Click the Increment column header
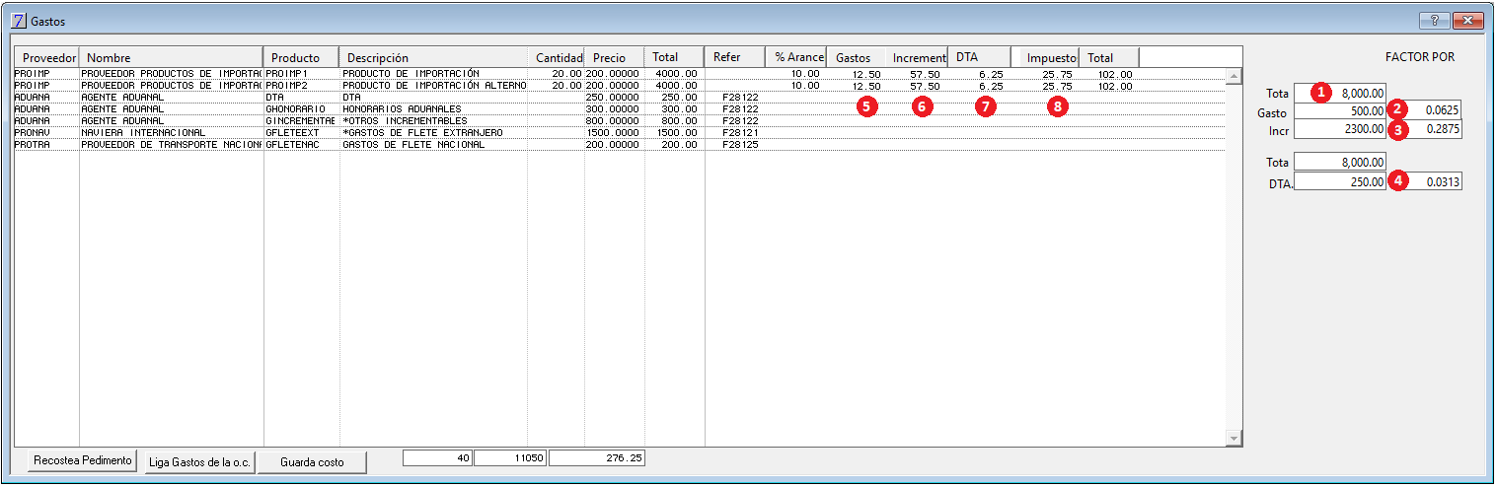The height and width of the screenshot is (487, 1497). coord(917,57)
